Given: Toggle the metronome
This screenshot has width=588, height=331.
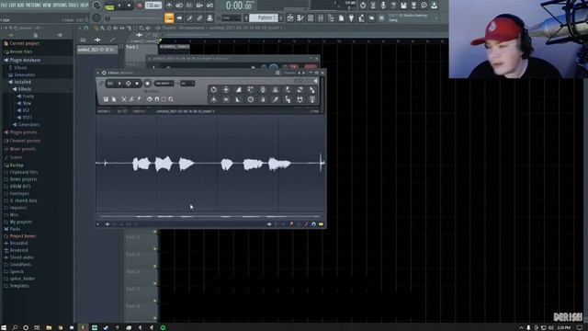Looking at the screenshot, I should (169, 6).
